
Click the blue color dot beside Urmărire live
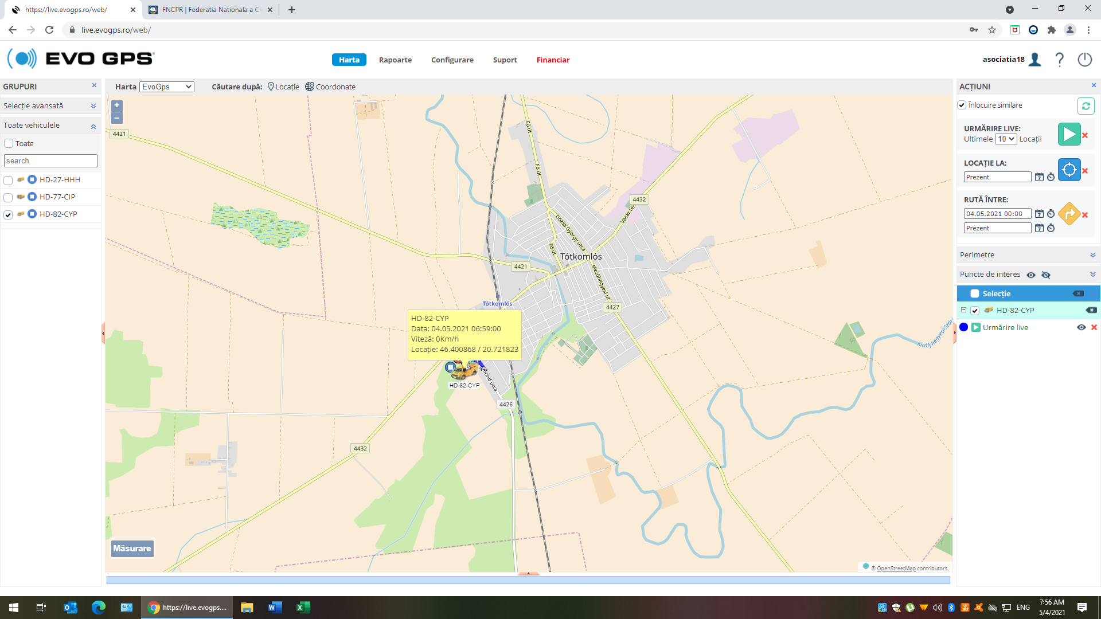click(964, 327)
